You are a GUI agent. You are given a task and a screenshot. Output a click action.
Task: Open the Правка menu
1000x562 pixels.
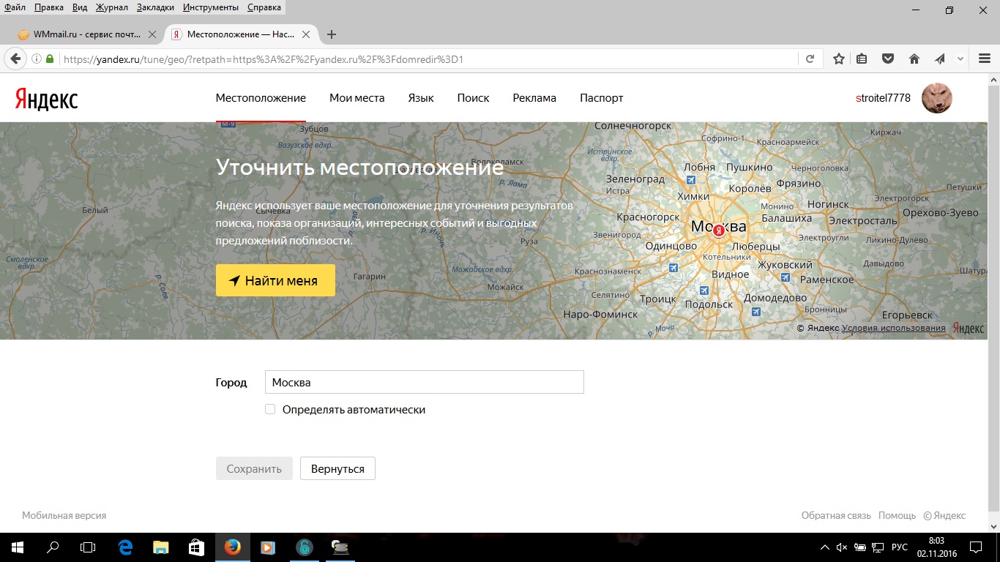(x=48, y=7)
